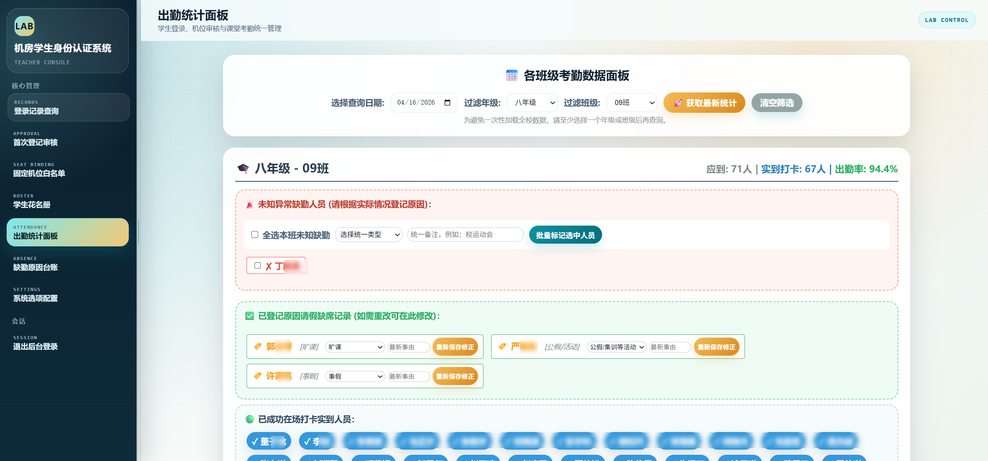Open 登录记录查询 in the sidebar
Screen dimensions: 988x461
[69, 107]
